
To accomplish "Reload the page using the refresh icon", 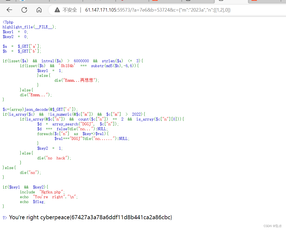I will coord(24,10).
